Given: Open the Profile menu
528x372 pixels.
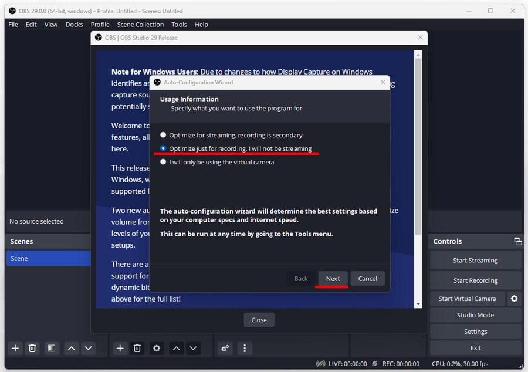Looking at the screenshot, I should (x=100, y=25).
